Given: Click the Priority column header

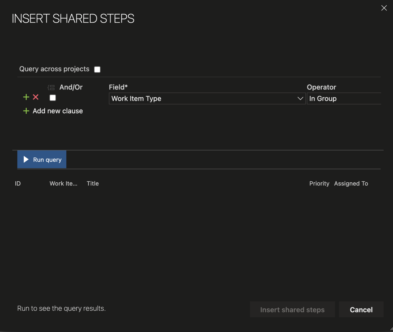Looking at the screenshot, I should click(319, 183).
